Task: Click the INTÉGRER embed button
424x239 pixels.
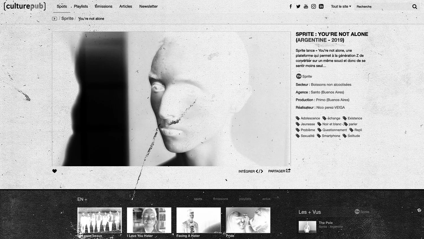Action: coord(251,171)
